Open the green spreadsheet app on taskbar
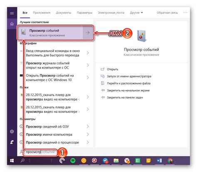The width and height of the screenshot is (197, 172). [x=138, y=161]
